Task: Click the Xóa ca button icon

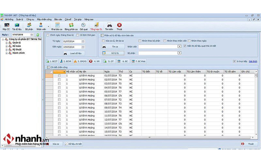Action: click(x=48, y=144)
